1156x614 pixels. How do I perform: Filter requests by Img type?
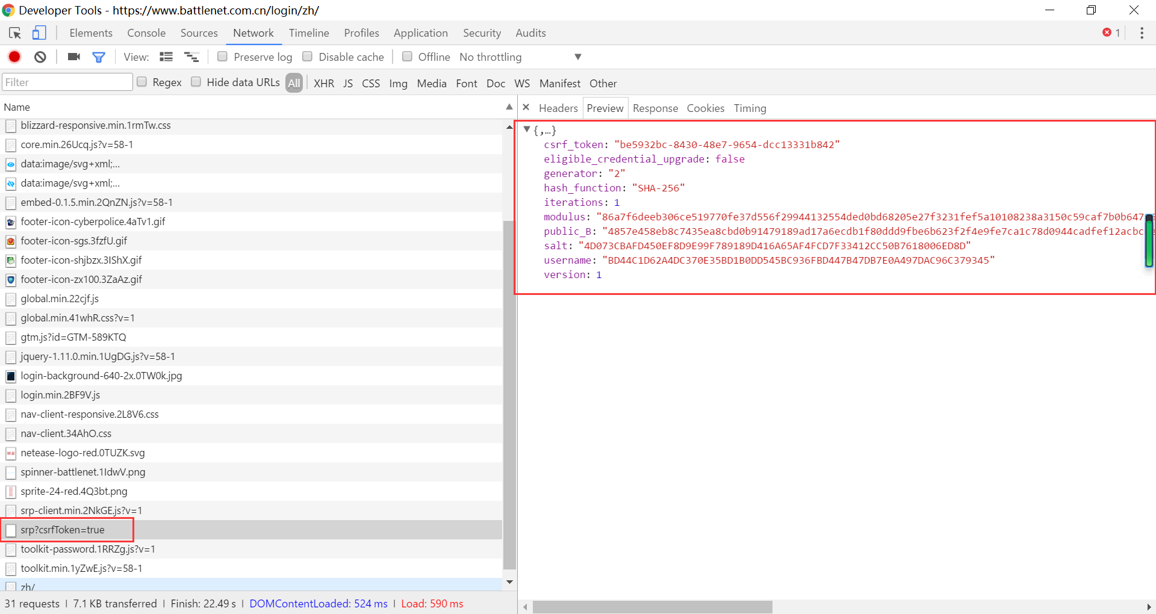tap(398, 84)
